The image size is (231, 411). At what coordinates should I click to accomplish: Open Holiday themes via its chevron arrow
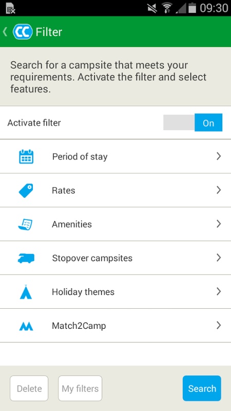click(x=219, y=291)
